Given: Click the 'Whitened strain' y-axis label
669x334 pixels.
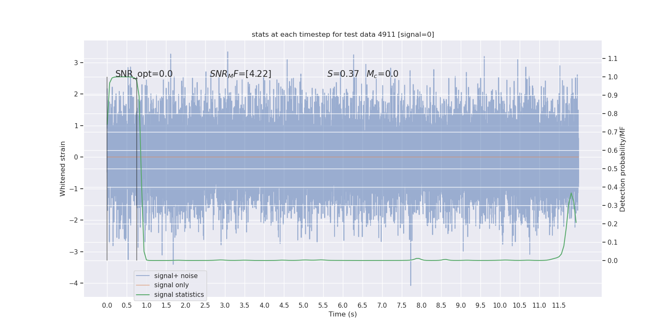Looking at the screenshot, I should pos(63,169).
